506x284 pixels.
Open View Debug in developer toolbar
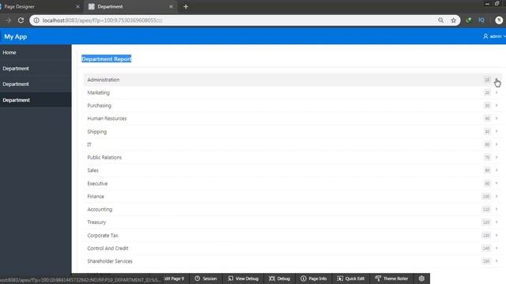point(243,278)
